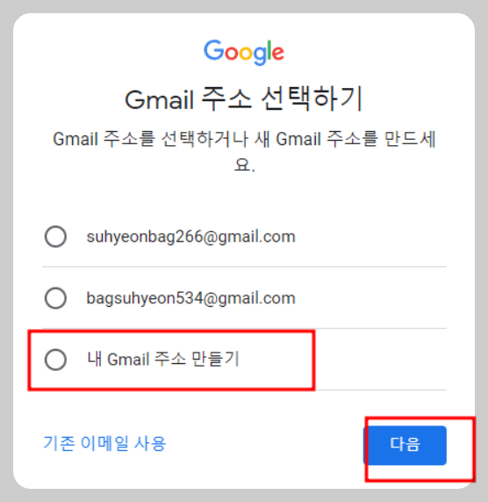Click the yellow letter o in logo
The width and height of the screenshot is (488, 502).
tap(246, 53)
